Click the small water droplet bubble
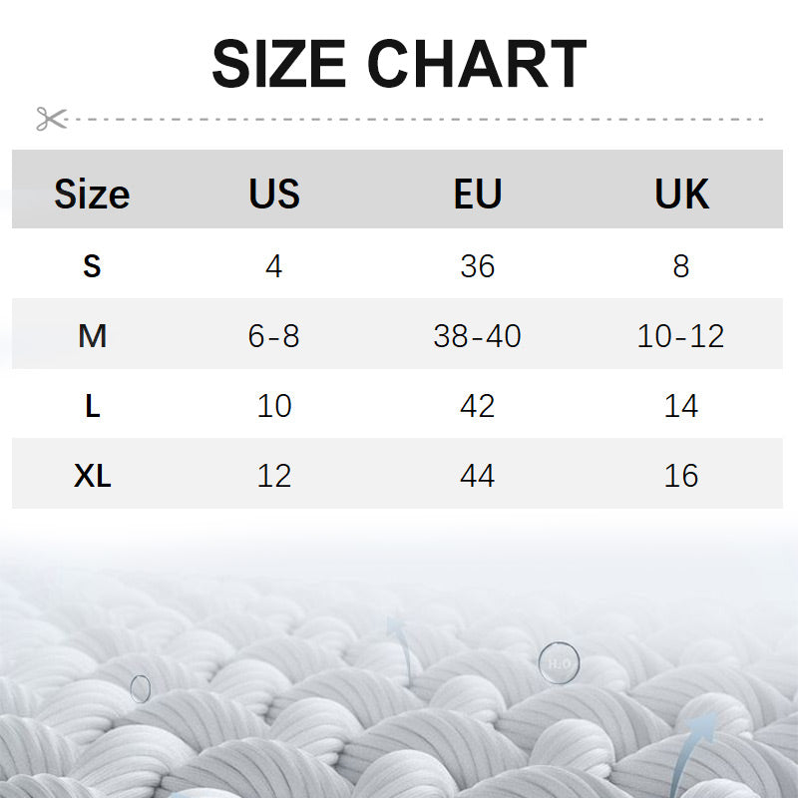The image size is (798, 798). click(141, 686)
